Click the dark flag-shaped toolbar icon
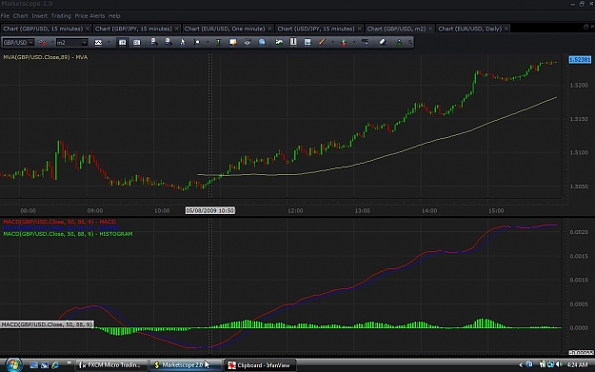 pos(365,42)
